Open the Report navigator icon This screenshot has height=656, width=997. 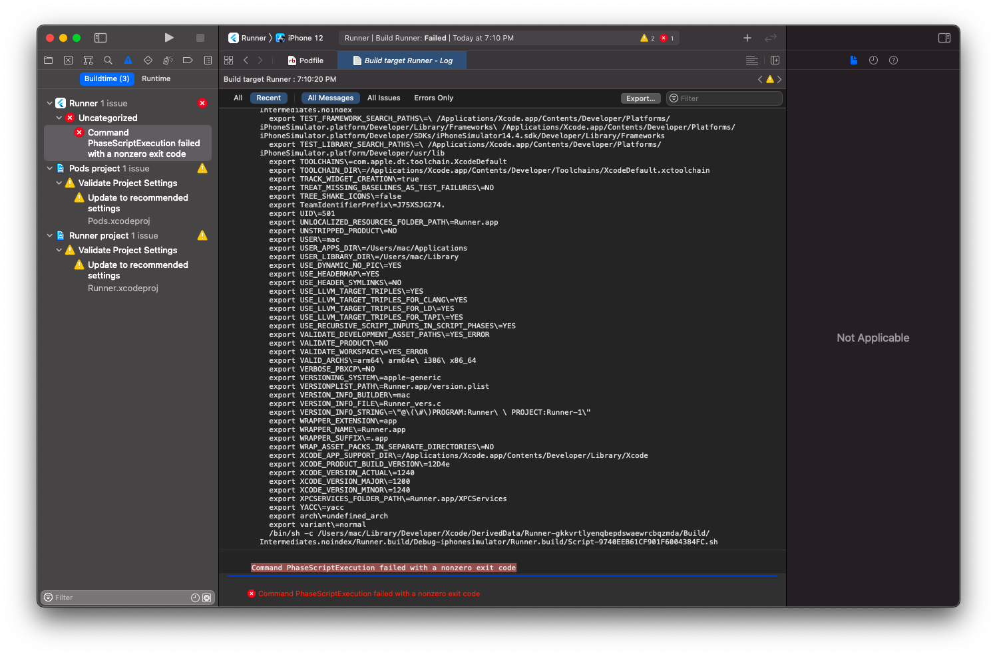pos(208,60)
